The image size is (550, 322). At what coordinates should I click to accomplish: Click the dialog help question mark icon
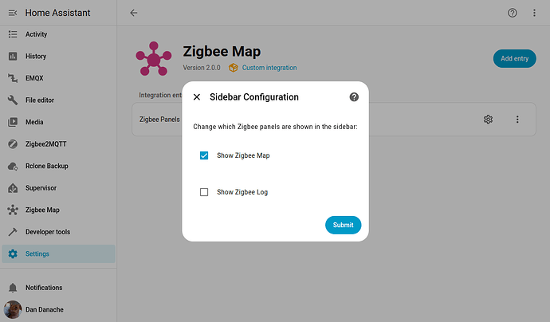click(x=354, y=97)
